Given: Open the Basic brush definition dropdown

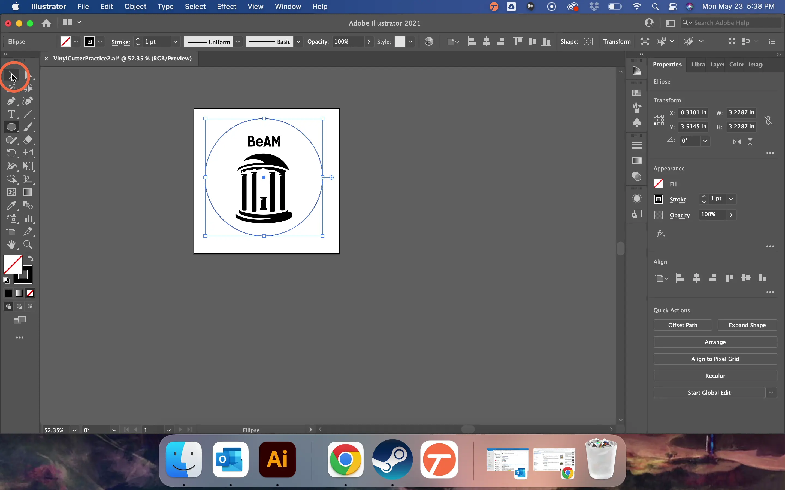Looking at the screenshot, I should pyautogui.click(x=298, y=42).
